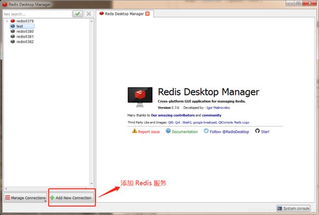
Task: Open the community link
Action: pos(212,115)
